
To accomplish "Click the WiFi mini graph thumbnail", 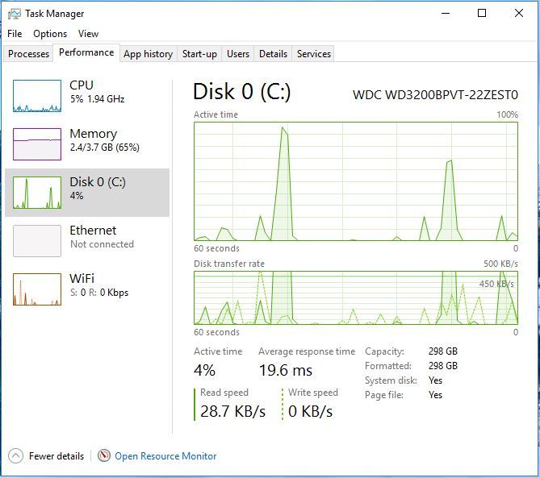I will pyautogui.click(x=37, y=289).
